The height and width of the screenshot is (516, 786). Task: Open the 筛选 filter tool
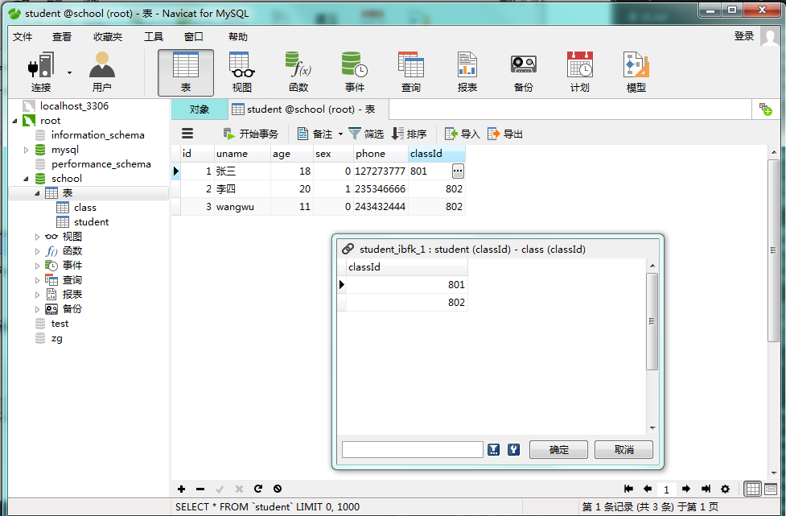click(x=366, y=134)
